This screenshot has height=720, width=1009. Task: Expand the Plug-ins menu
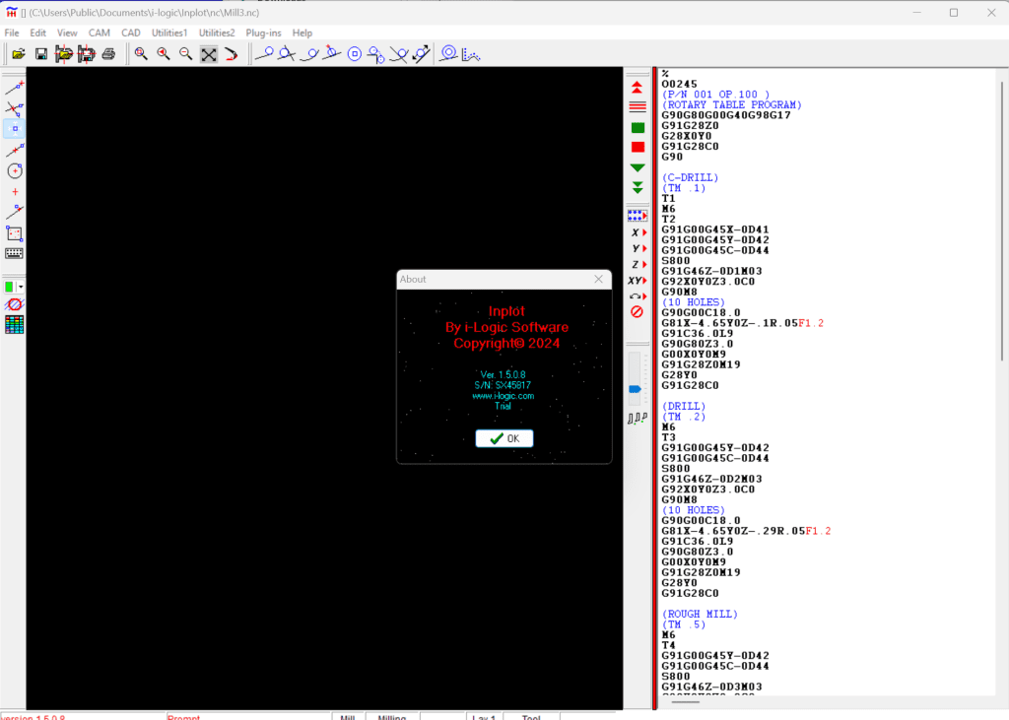[x=263, y=33]
